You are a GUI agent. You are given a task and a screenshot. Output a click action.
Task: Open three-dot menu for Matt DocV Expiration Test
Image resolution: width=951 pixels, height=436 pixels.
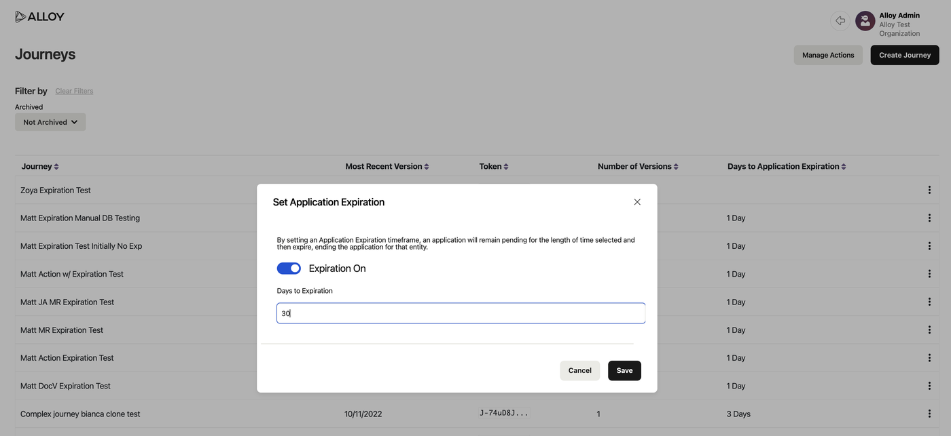click(929, 386)
